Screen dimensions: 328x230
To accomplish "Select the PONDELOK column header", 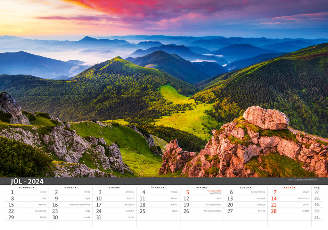I will (x=27, y=187).
